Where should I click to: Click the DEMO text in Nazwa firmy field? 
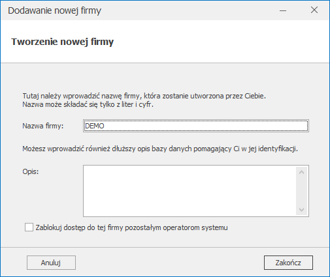pos(95,126)
